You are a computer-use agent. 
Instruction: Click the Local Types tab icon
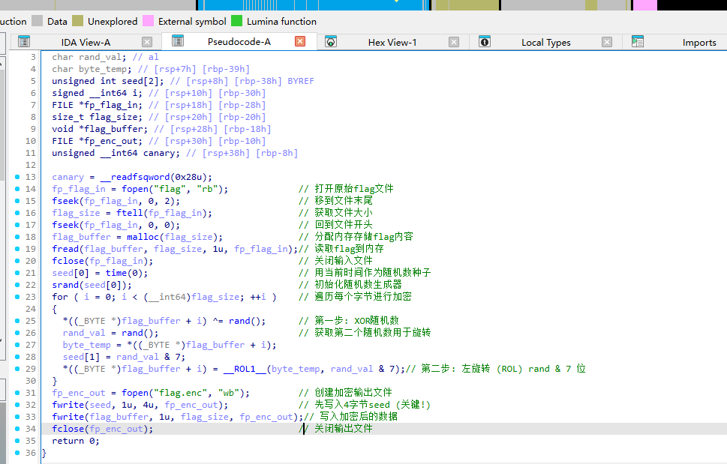pos(485,42)
